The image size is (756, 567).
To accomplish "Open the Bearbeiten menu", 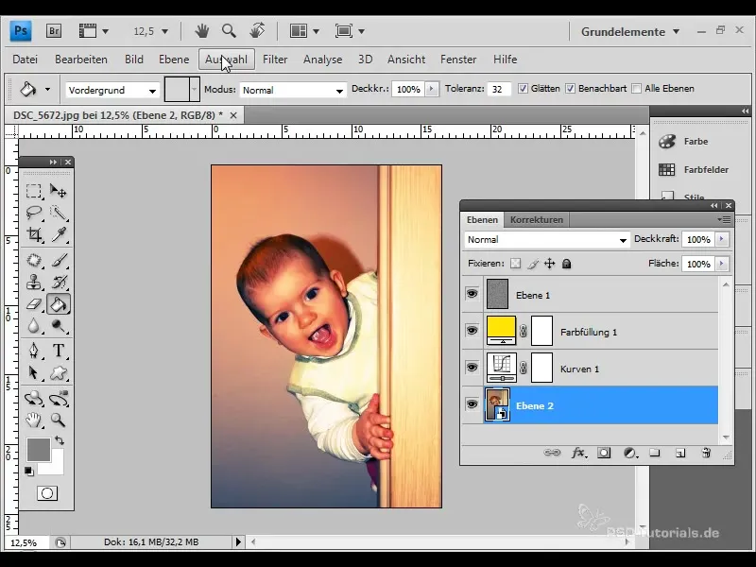I will 81,60.
